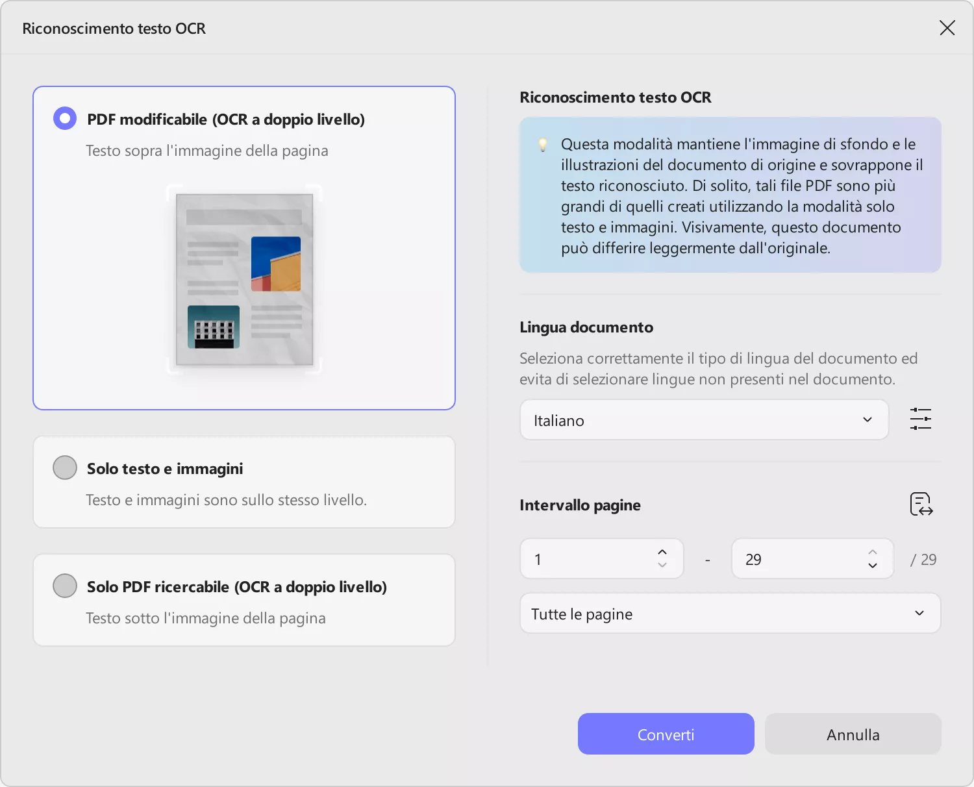The image size is (974, 787).
Task: Click the Converti button
Action: click(x=666, y=734)
